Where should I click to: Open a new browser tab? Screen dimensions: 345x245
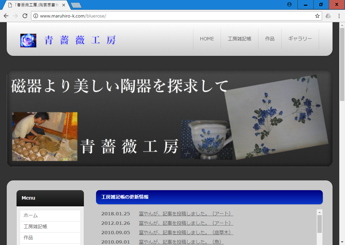76,5
